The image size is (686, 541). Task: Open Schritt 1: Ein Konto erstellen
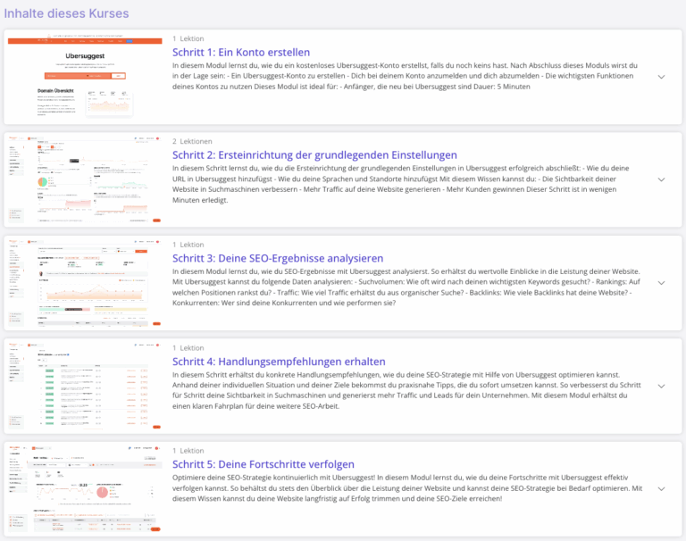[241, 53]
